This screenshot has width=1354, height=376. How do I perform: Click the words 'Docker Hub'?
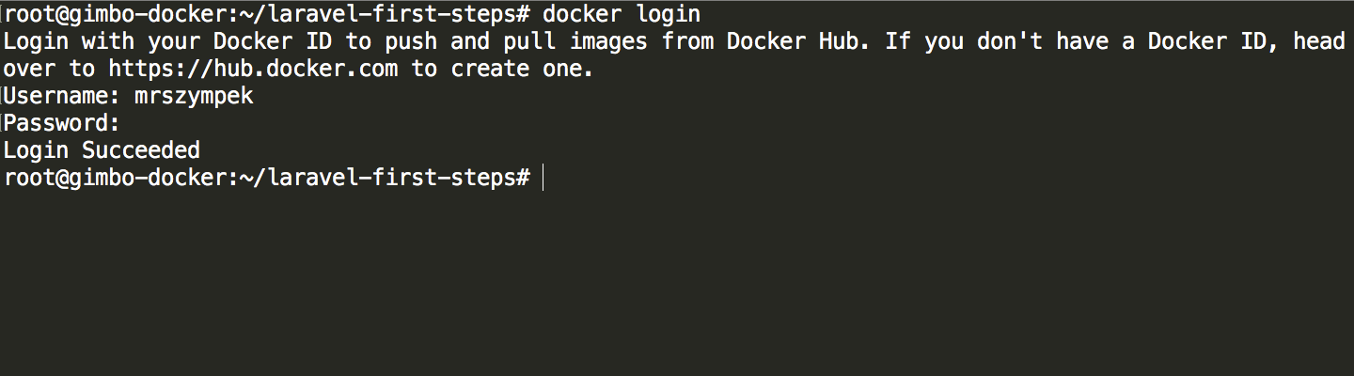(794, 41)
